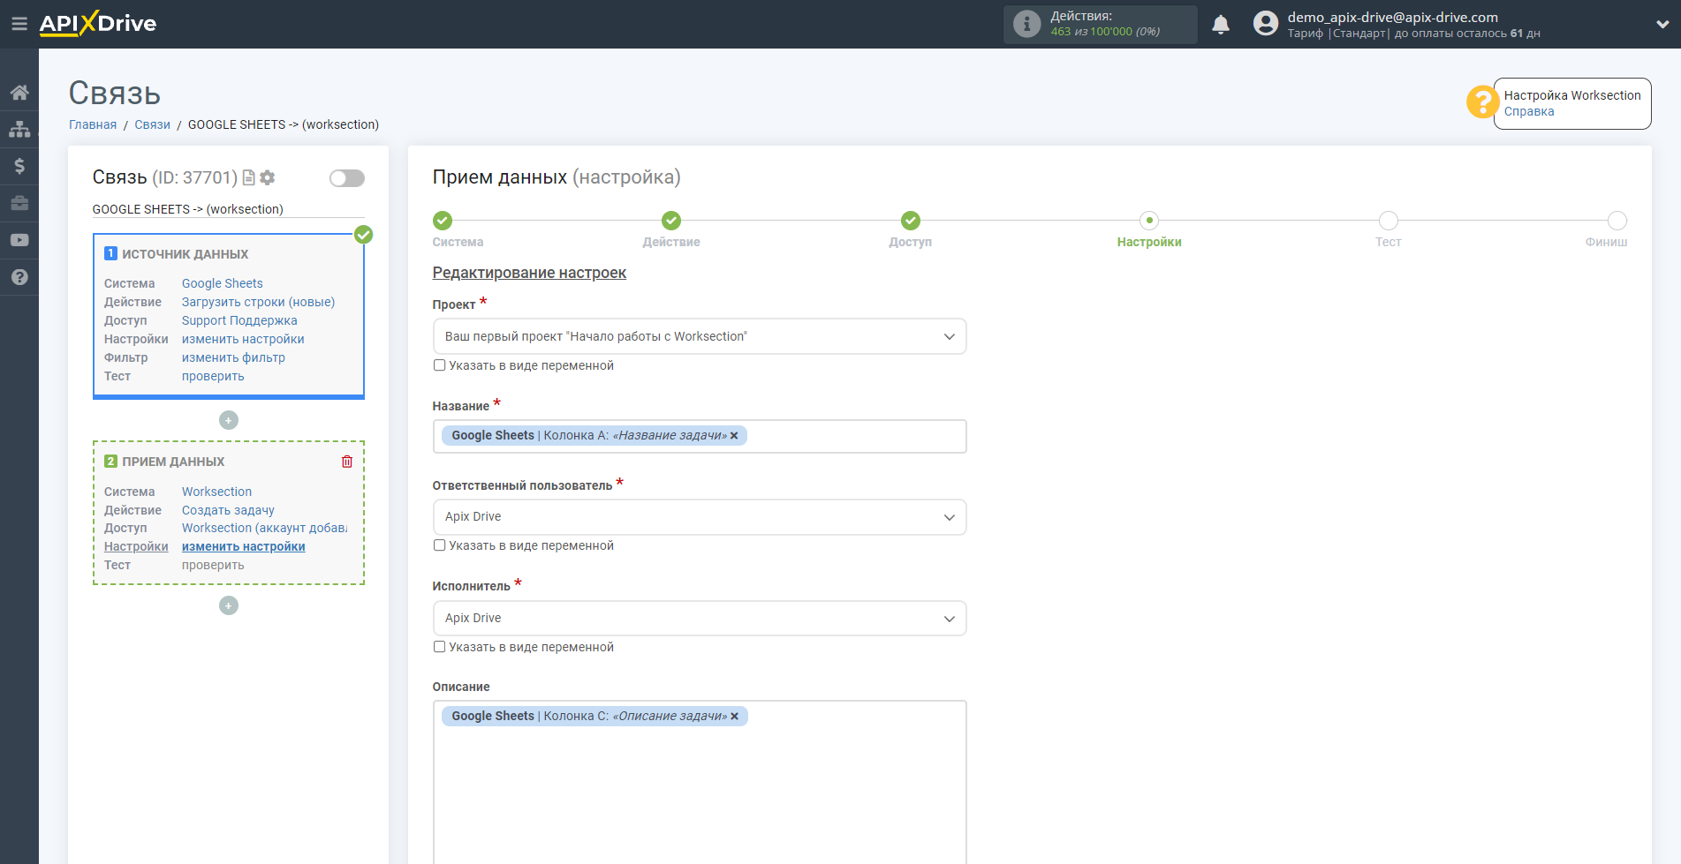
Task: Click source 'проверить' test link
Action: click(x=213, y=376)
